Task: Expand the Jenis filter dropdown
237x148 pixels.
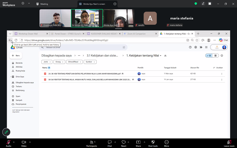Action: point(47,62)
